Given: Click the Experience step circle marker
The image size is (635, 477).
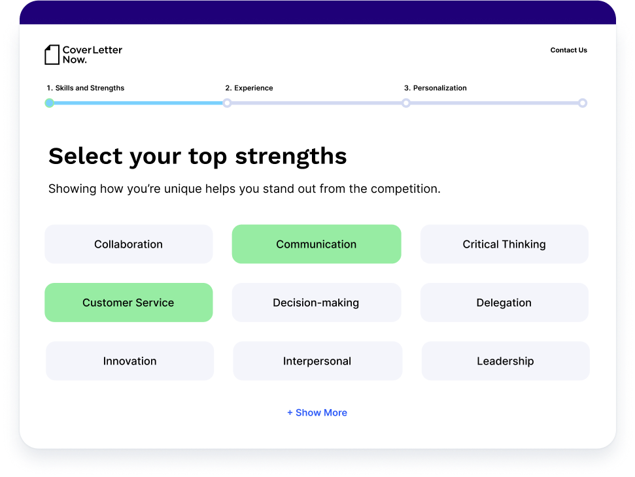Looking at the screenshot, I should pos(227,103).
